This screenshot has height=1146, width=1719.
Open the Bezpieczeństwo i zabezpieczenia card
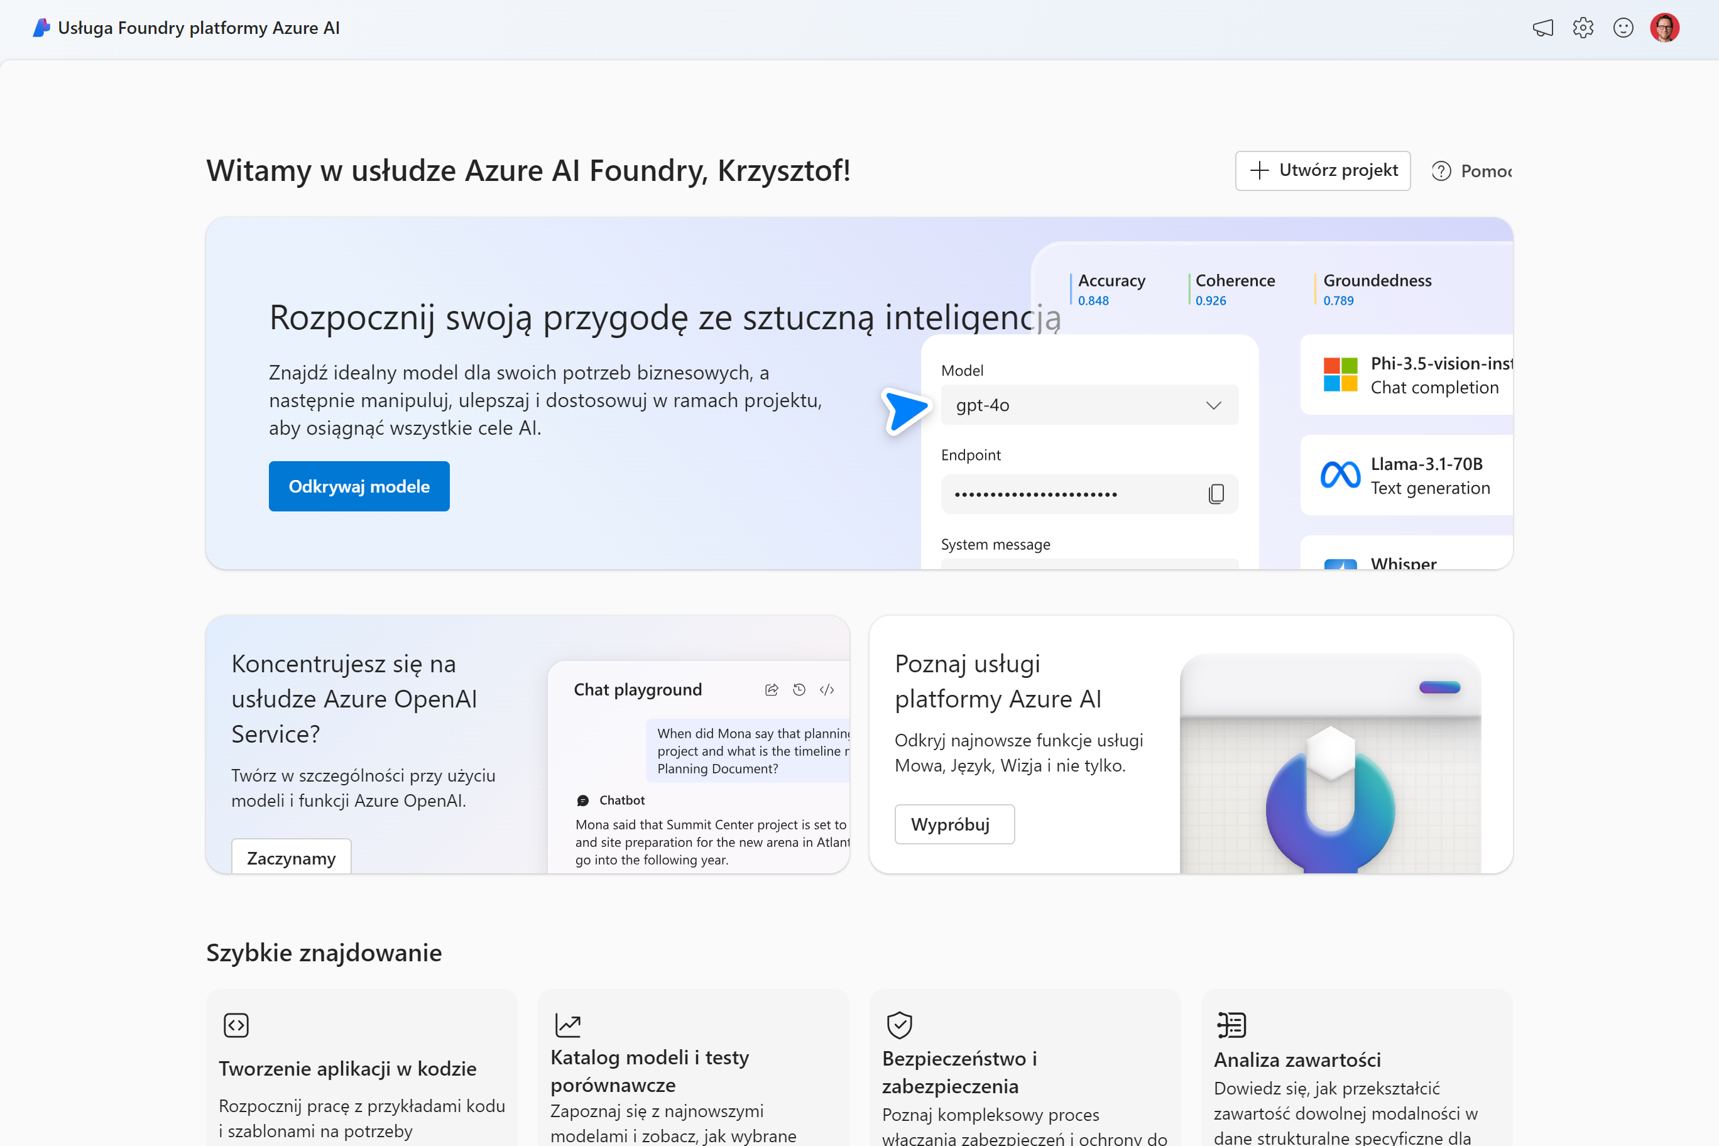(x=1025, y=1068)
